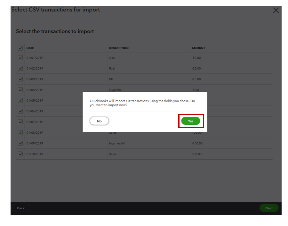Uncheck the 01/01/2019 Gas transaction
This screenshot has height=226, width=288.
[20, 58]
